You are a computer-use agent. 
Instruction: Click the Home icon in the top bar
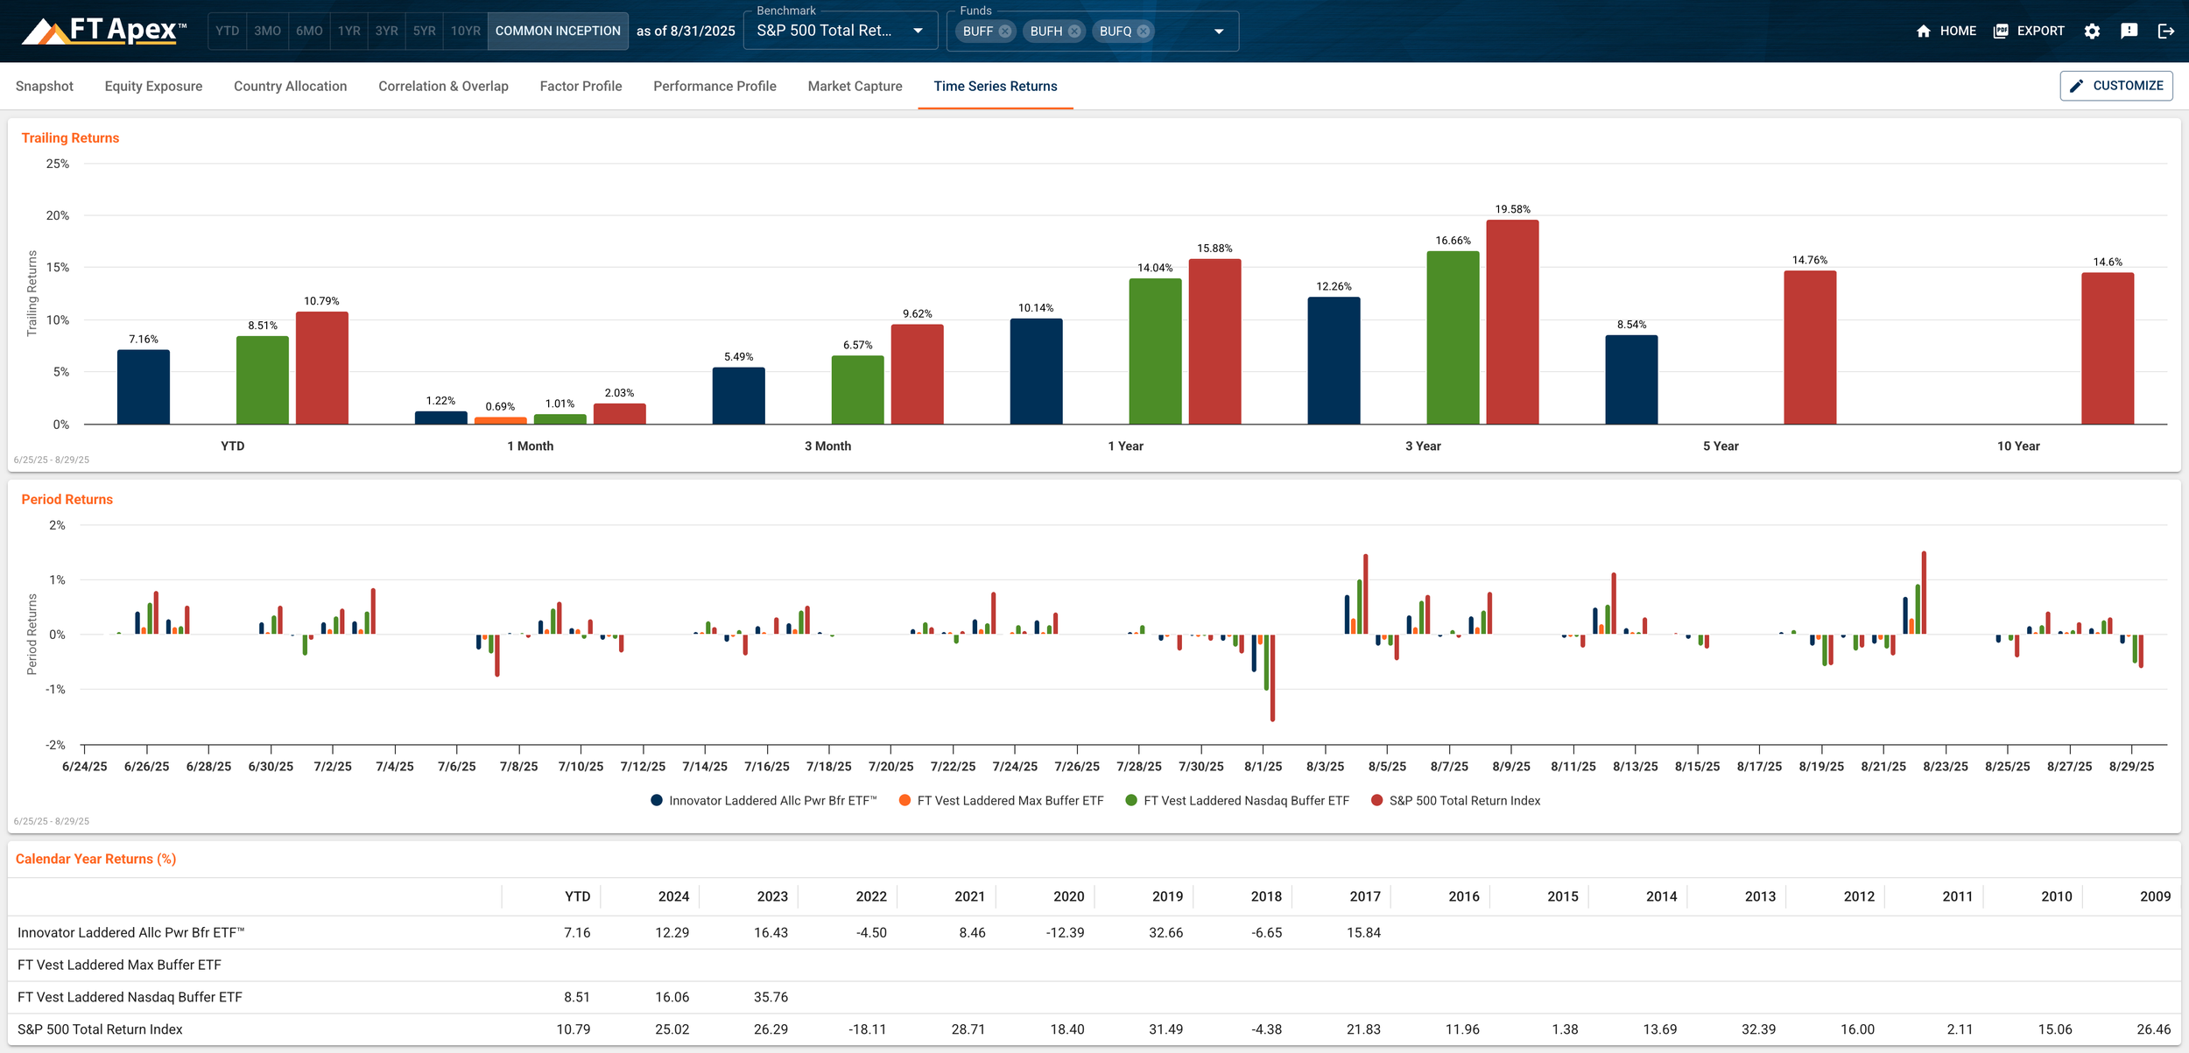coord(1923,31)
